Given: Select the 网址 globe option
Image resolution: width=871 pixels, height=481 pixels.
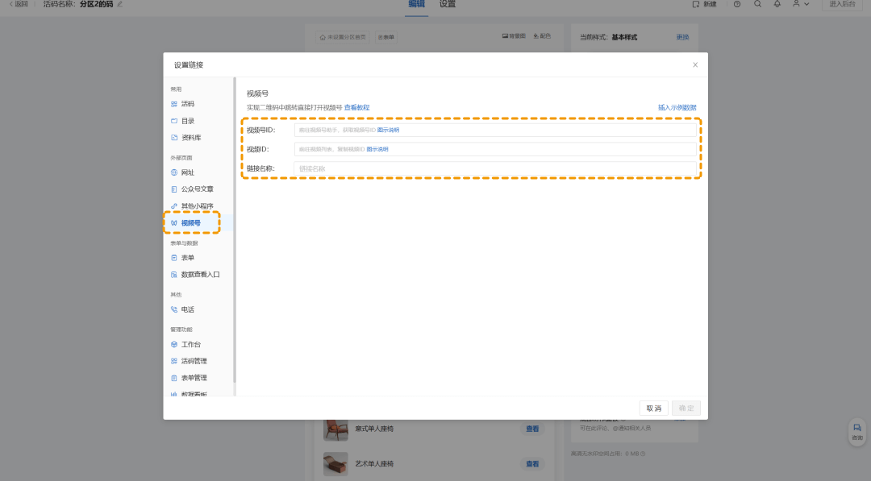Looking at the screenshot, I should click(187, 172).
